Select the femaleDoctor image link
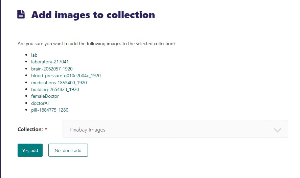Viewport: 300px width, 178px height. pos(45,96)
